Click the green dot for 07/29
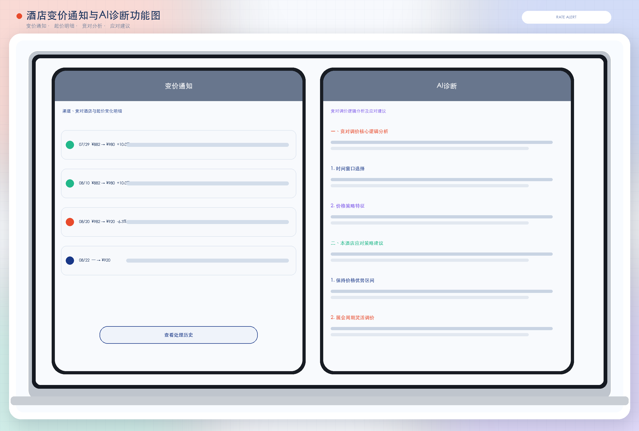The height and width of the screenshot is (431, 639). click(x=70, y=145)
